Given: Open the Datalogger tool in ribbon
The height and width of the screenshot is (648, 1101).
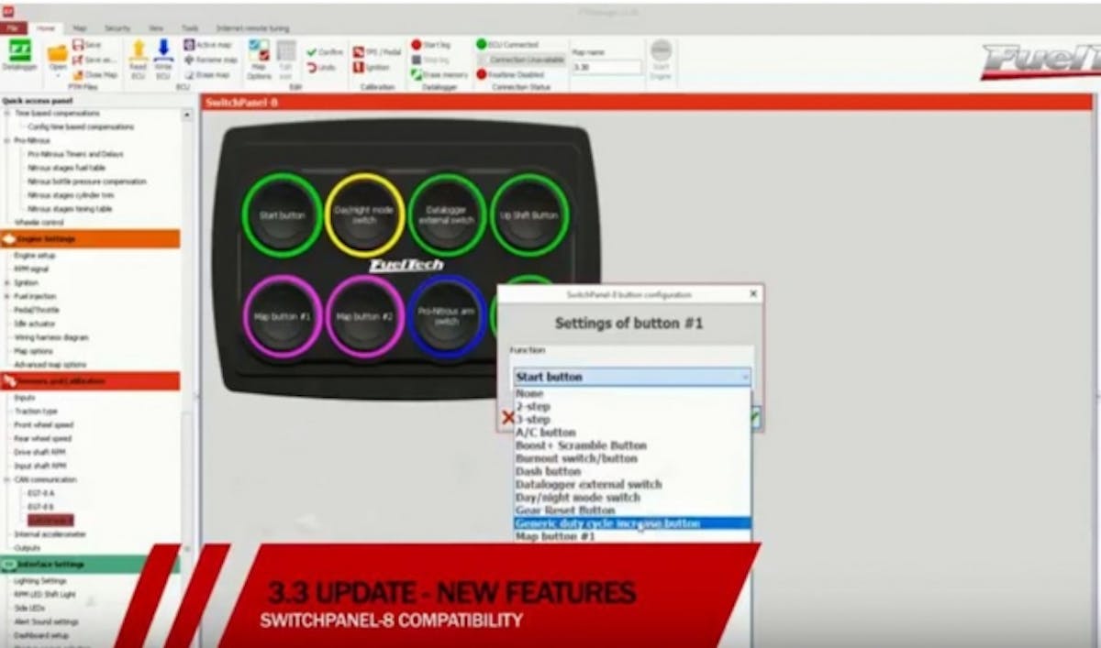Looking at the screenshot, I should 18,55.
